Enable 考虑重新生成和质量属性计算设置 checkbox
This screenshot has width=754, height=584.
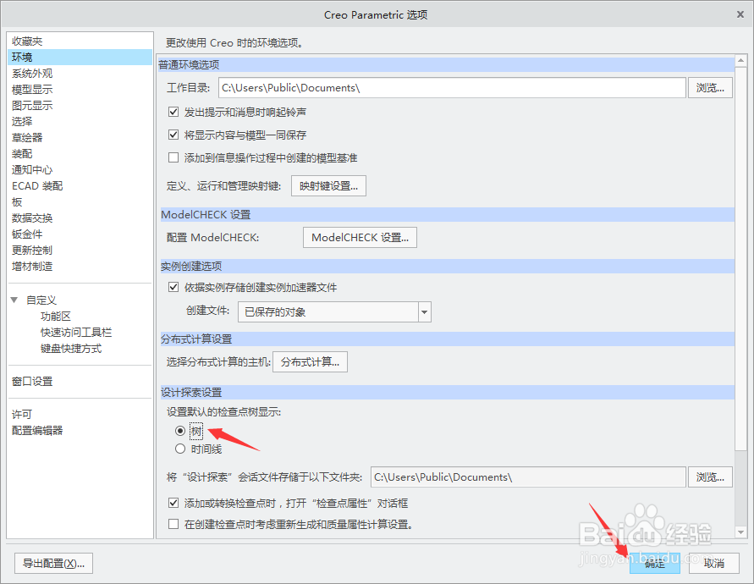point(173,524)
